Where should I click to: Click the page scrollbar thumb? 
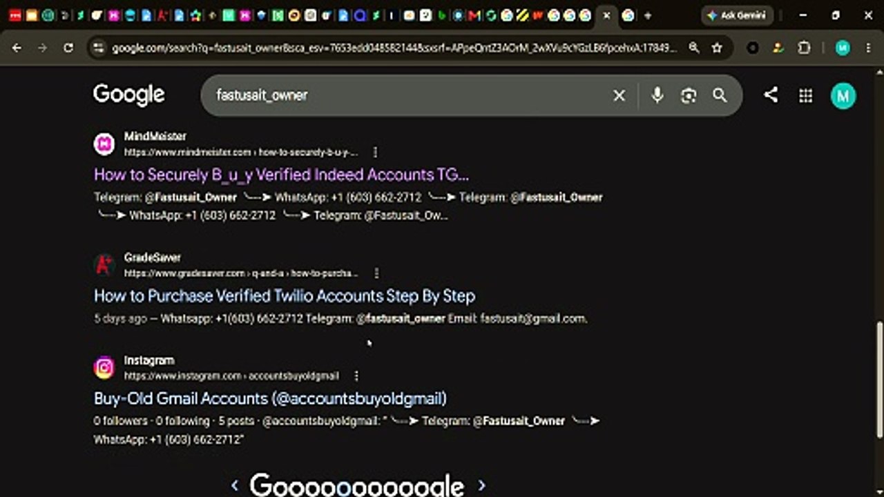click(x=879, y=380)
